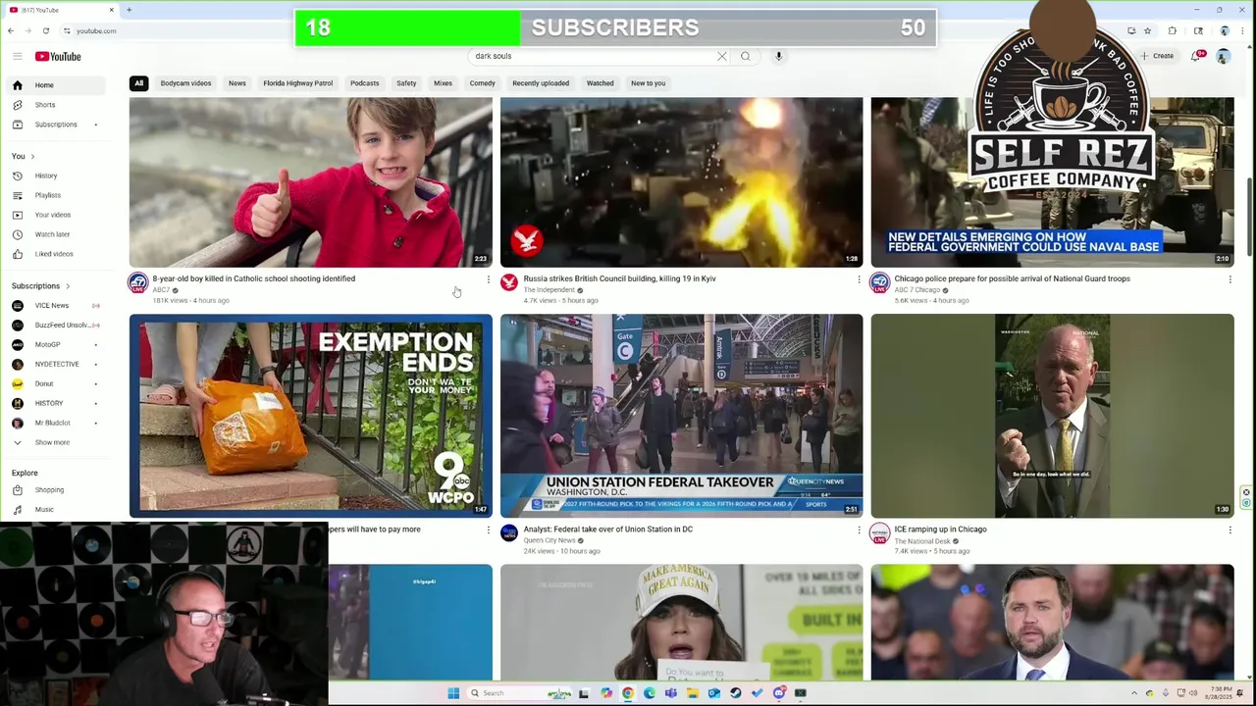This screenshot has height=706, width=1256.
Task: Open The National Desk channel avatar
Action: (880, 532)
